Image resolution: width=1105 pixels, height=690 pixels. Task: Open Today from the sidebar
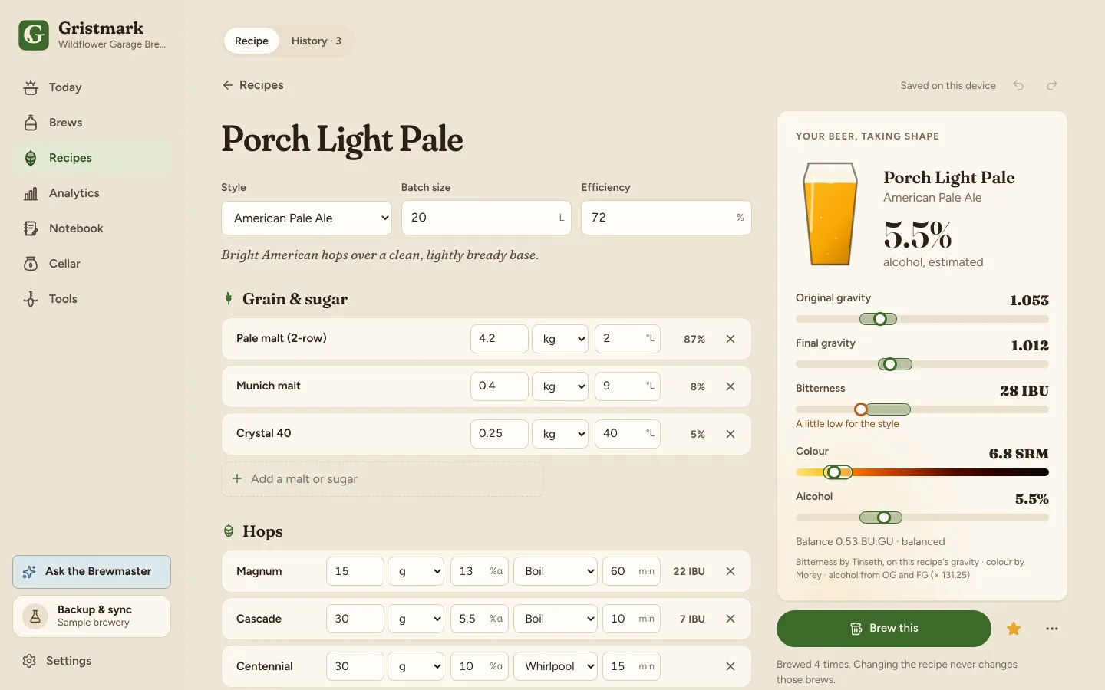click(x=92, y=87)
